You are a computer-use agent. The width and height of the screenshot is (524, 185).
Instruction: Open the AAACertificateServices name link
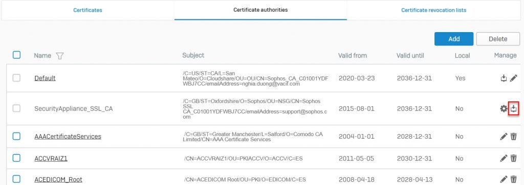pos(68,137)
